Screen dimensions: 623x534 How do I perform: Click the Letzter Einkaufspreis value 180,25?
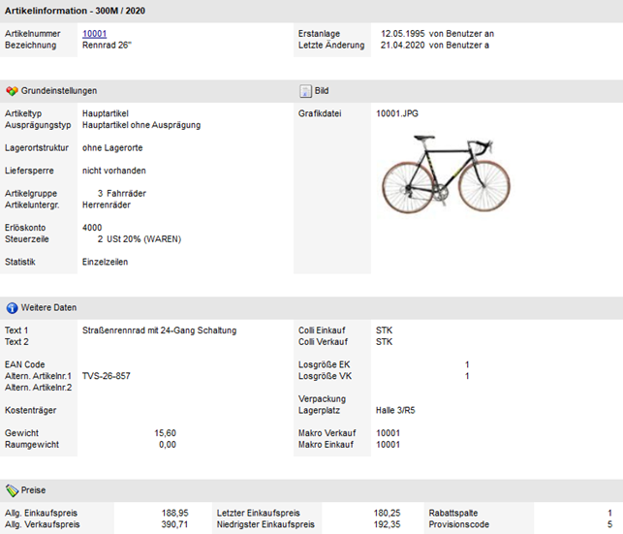[386, 513]
